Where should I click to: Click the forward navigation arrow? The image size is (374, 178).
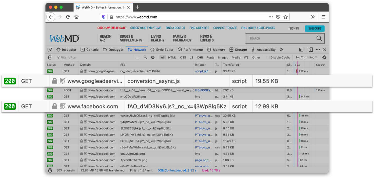pos(60,17)
